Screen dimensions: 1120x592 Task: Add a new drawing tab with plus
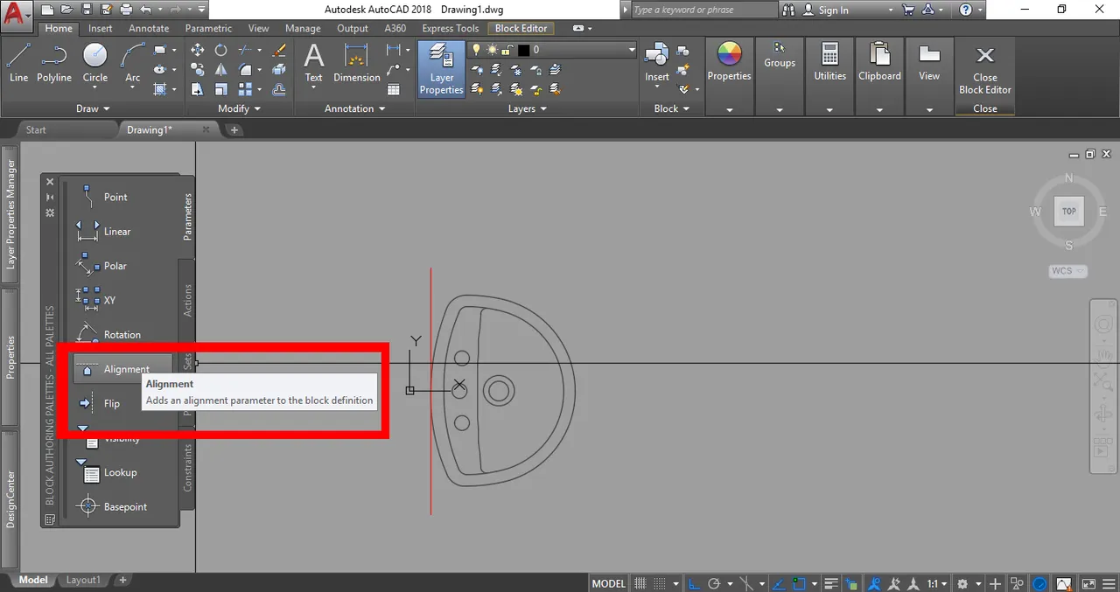[234, 129]
